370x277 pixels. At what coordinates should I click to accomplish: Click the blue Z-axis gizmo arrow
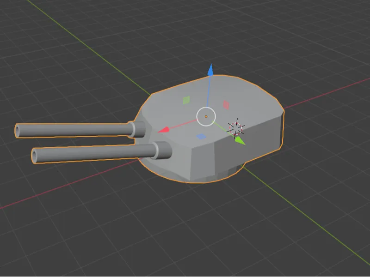pos(210,70)
